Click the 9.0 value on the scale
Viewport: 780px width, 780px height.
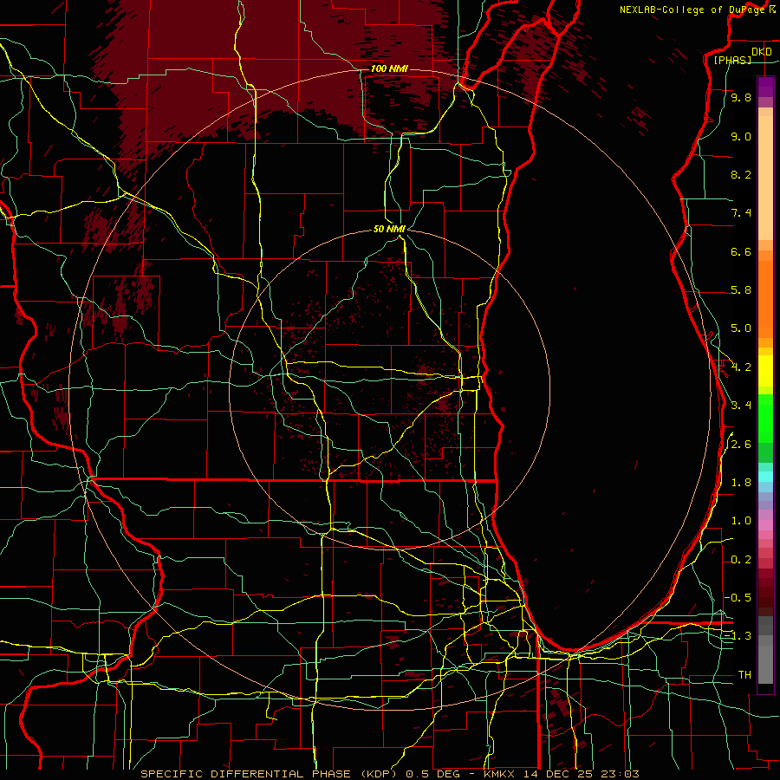(x=741, y=136)
